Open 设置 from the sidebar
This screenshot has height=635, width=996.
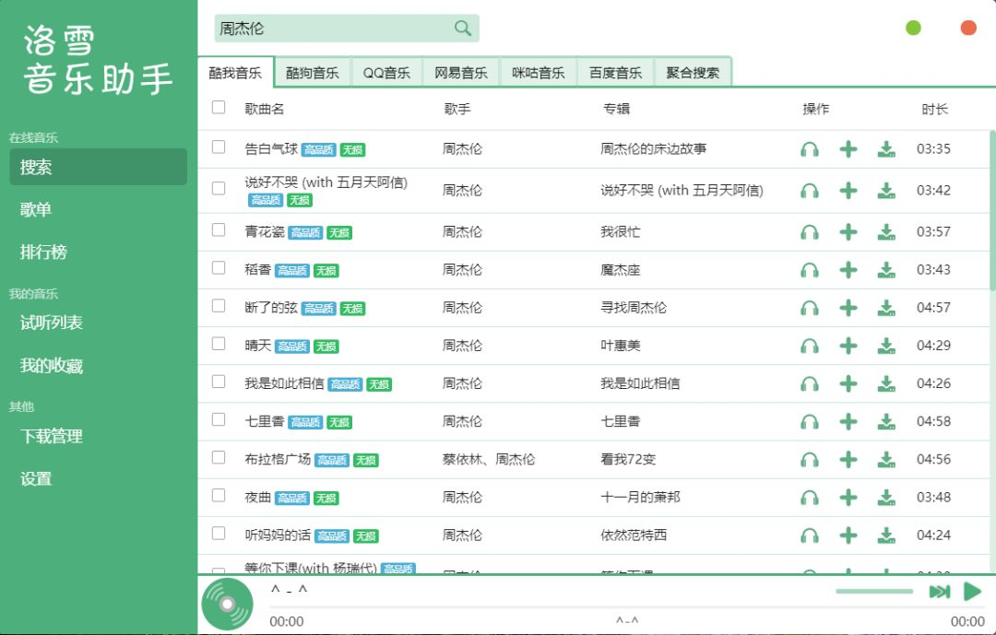tap(99, 479)
